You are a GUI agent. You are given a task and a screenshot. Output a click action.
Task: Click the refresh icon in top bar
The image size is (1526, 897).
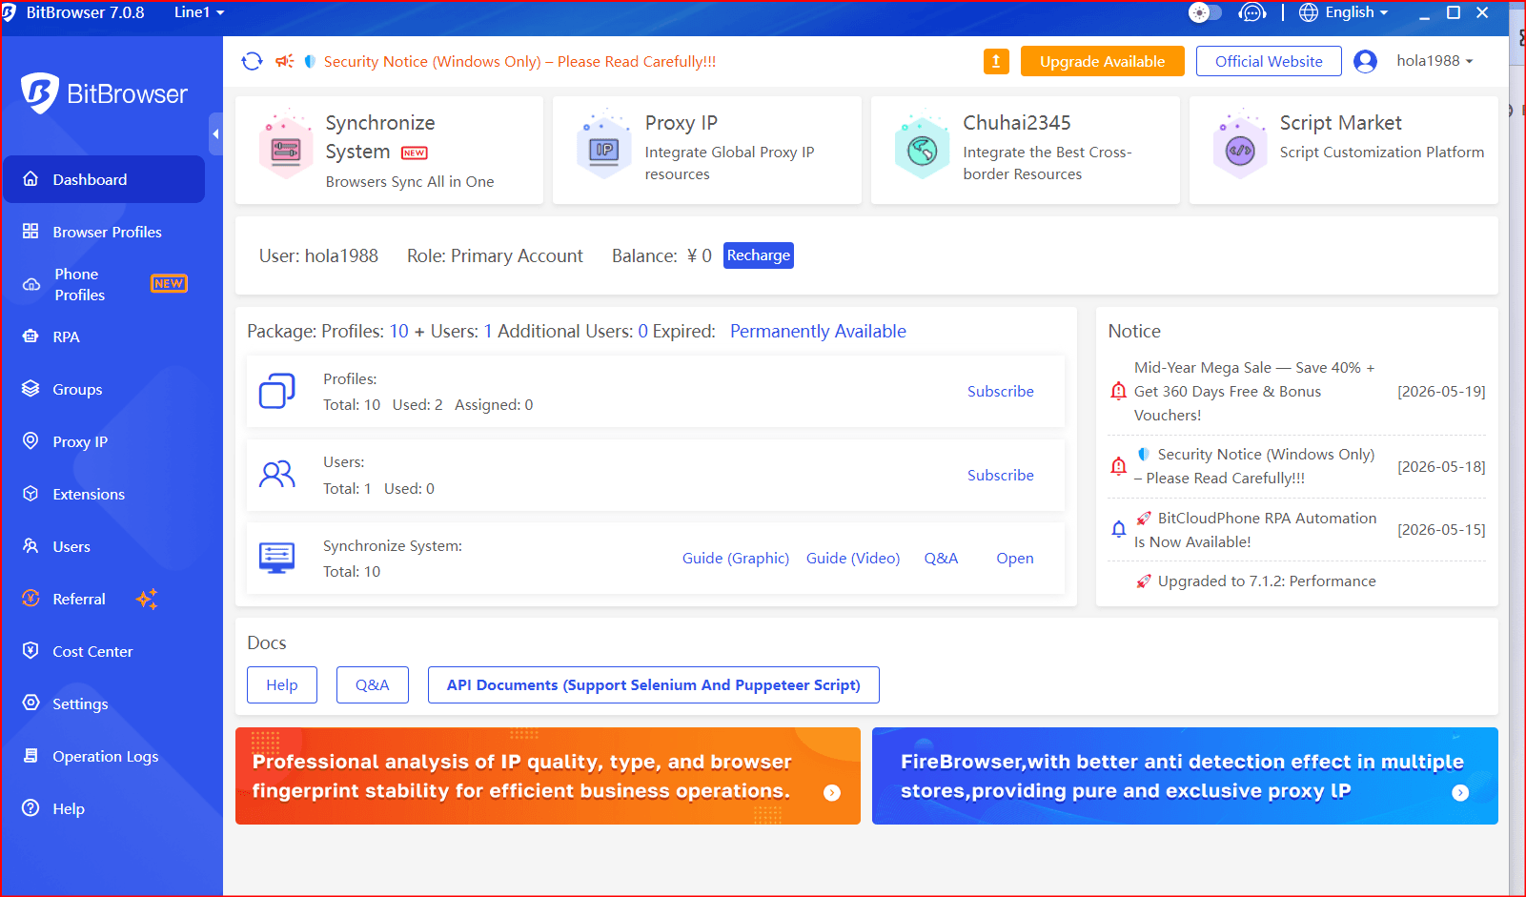[x=252, y=61]
